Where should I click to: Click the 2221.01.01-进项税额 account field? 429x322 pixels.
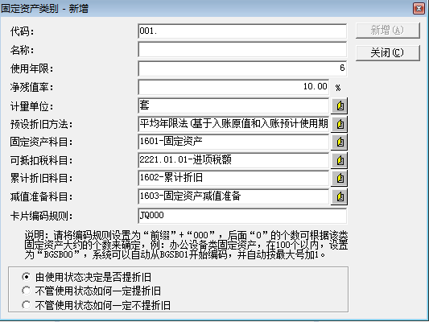(x=233, y=160)
